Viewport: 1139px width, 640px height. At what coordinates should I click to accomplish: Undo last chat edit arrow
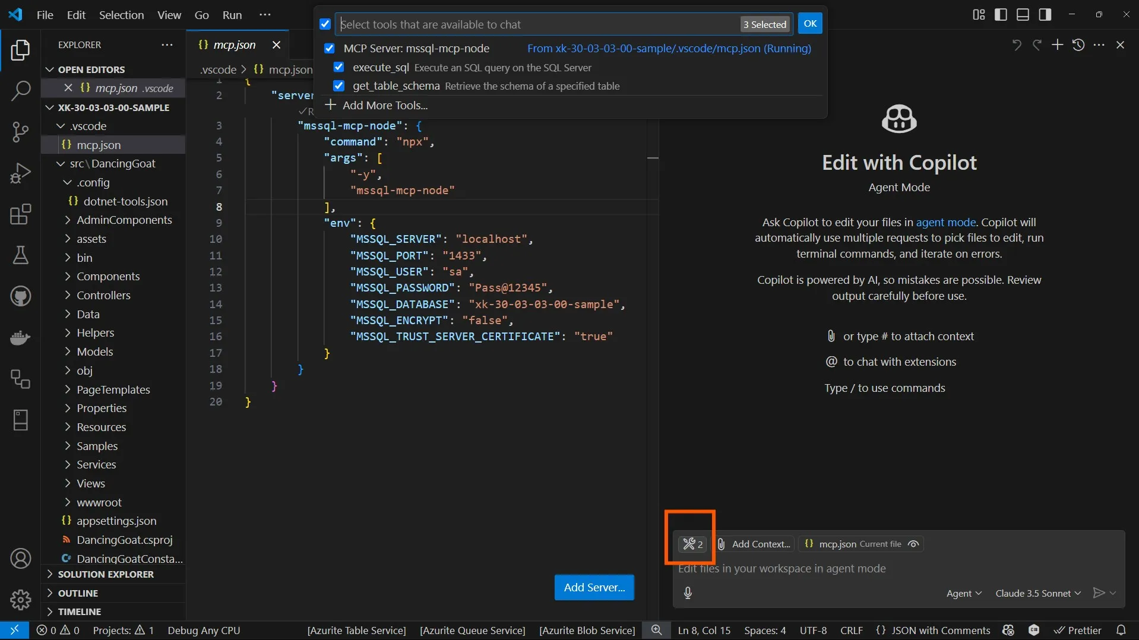(1017, 45)
